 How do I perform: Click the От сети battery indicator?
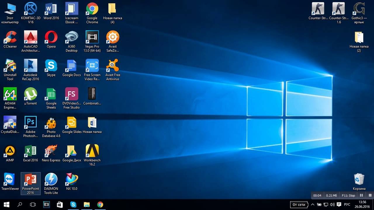[x=299, y=204]
